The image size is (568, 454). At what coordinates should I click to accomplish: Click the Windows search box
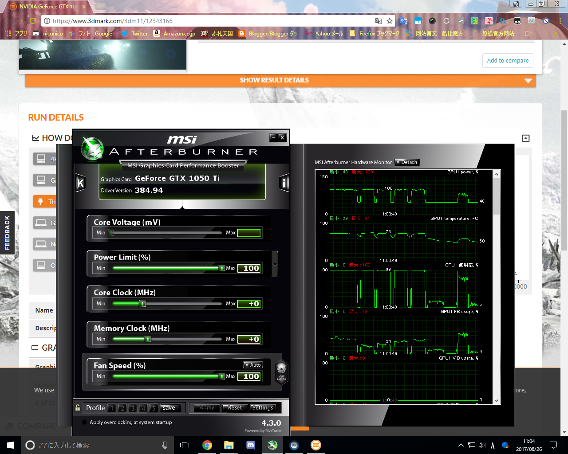(98, 445)
